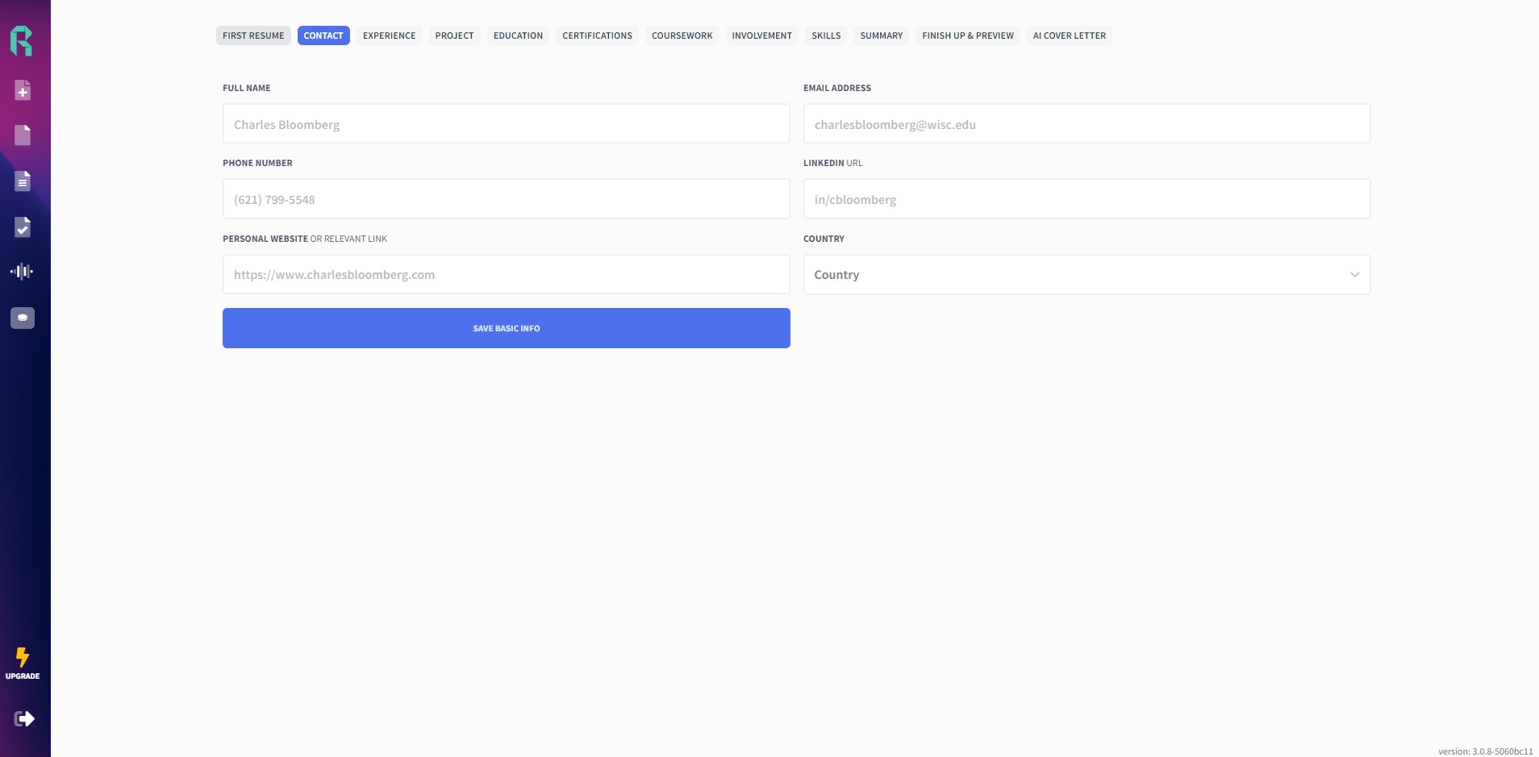Expand the Country dropdown
Viewport: 1539px width, 757px height.
coord(1086,275)
